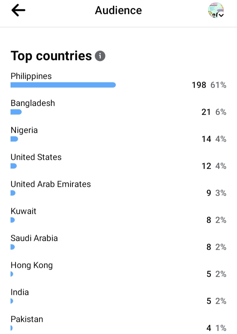Viewport: 237px width, 334px height.
Task: Open the profile switcher avatar dropdown
Action: (x=216, y=11)
